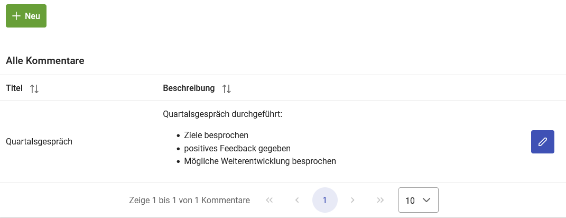Toggle sorting with the Beschreibung sort arrows
This screenshot has height=218, width=566.
click(x=227, y=89)
